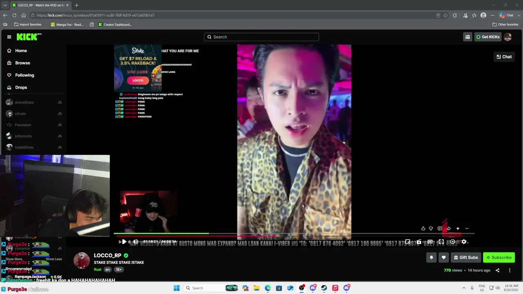Open LOCCO_RP channel avatar
523x294 pixels.
pyautogui.click(x=82, y=261)
